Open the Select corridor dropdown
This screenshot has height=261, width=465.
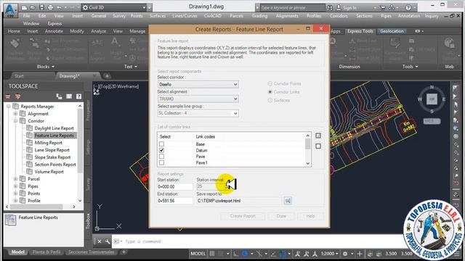coord(198,84)
